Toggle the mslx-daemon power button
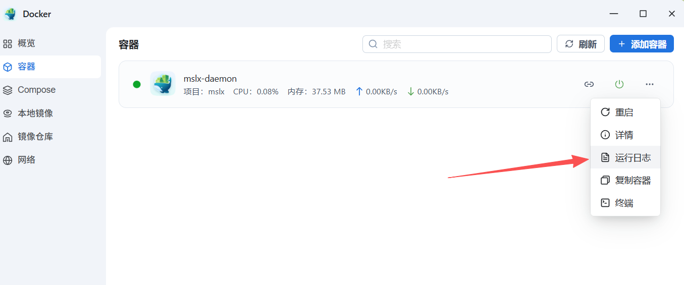Screen dimensions: 684x285 click(x=619, y=84)
